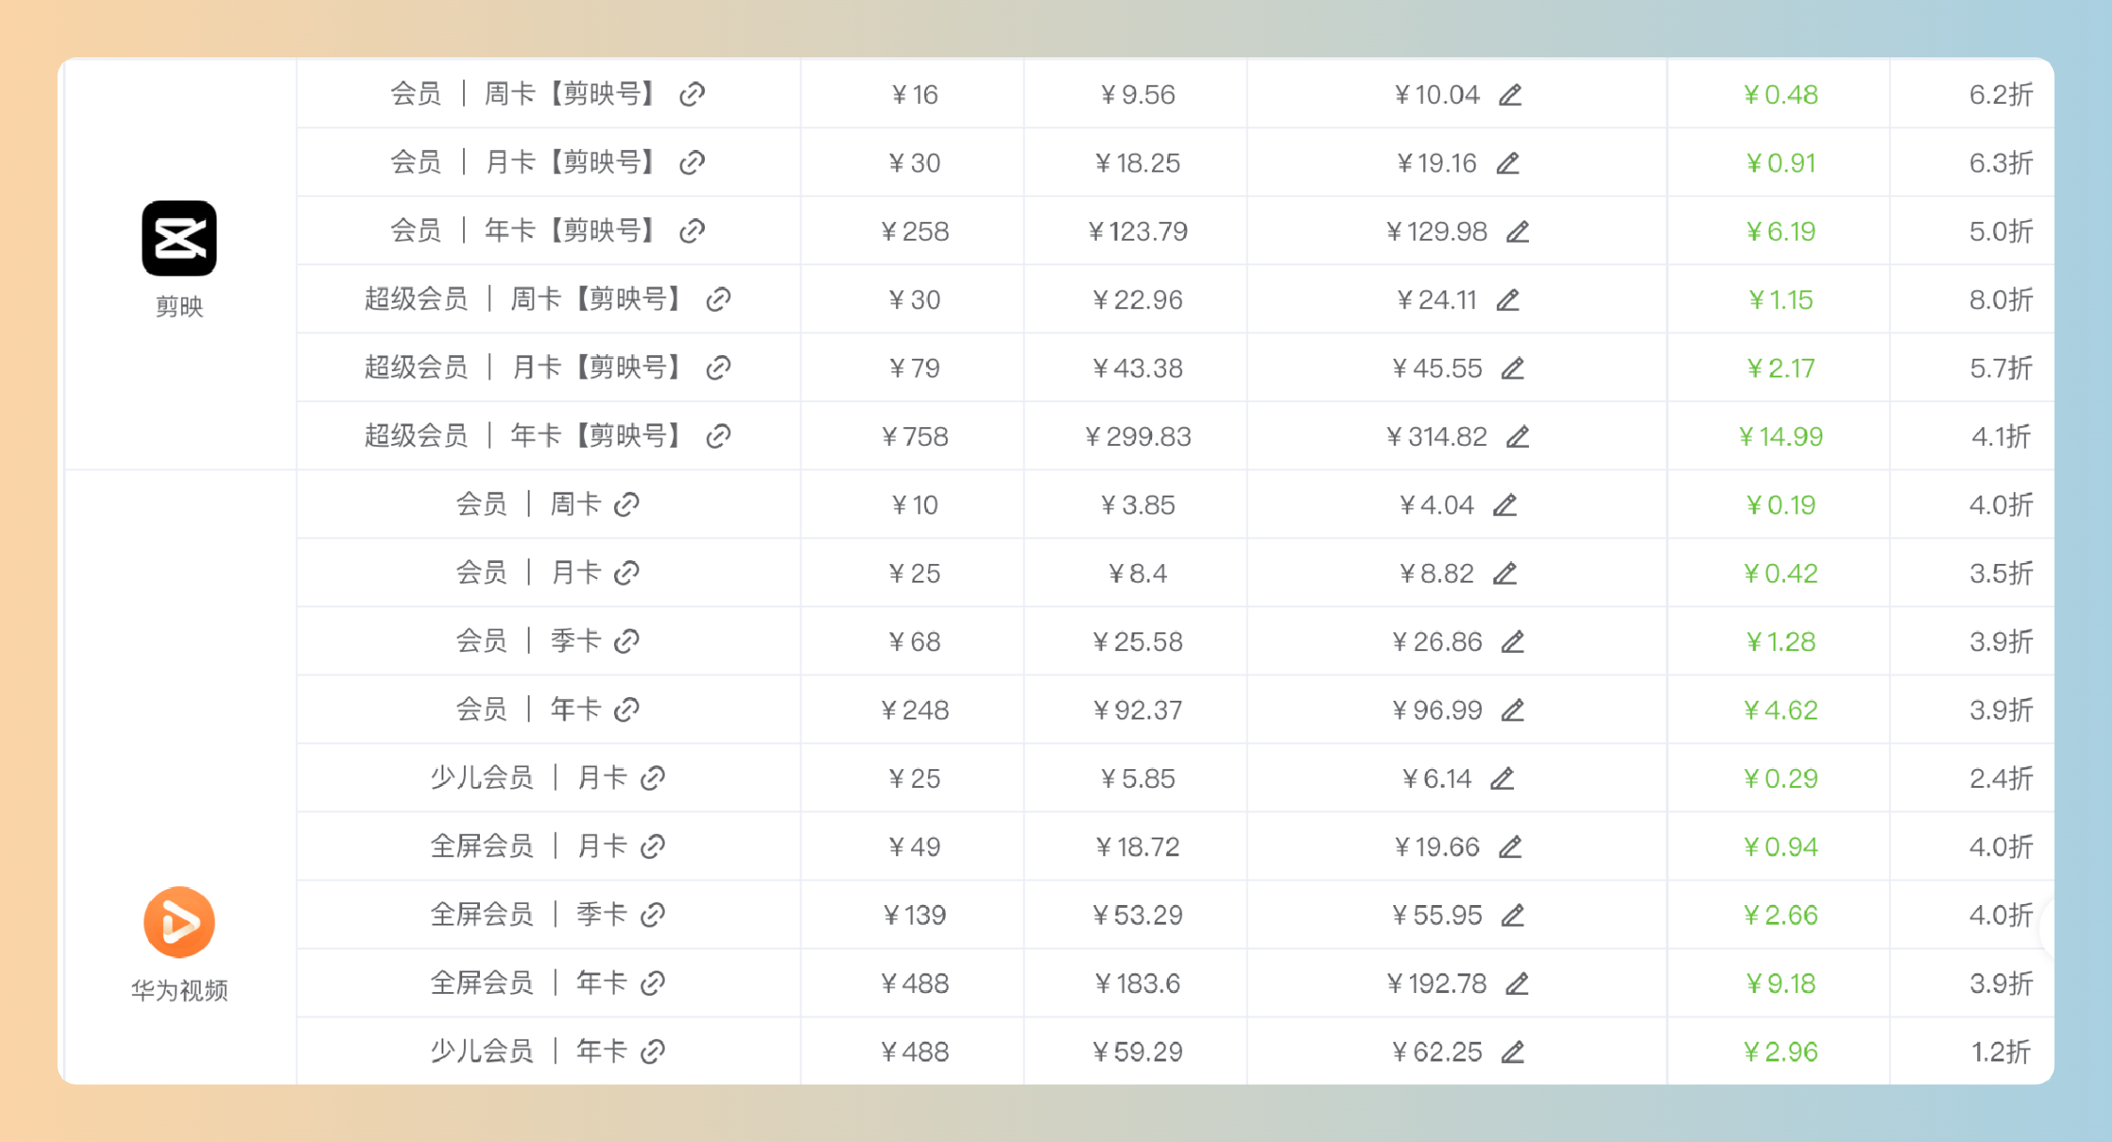The width and height of the screenshot is (2112, 1142).
Task: Edit the ¥192.78 price
Action: point(1517,984)
